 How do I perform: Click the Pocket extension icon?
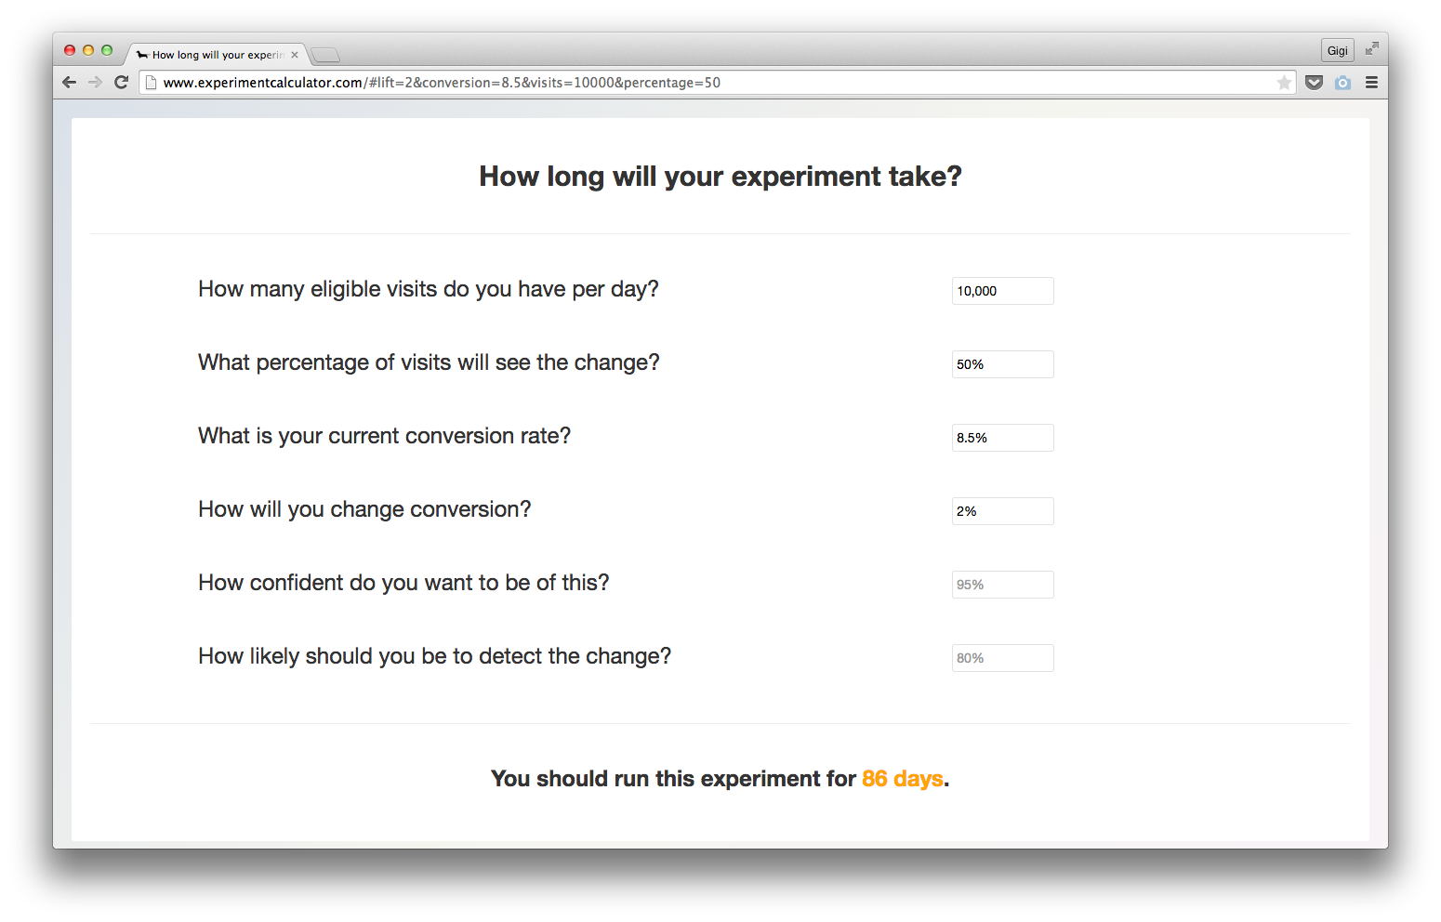pyautogui.click(x=1314, y=83)
